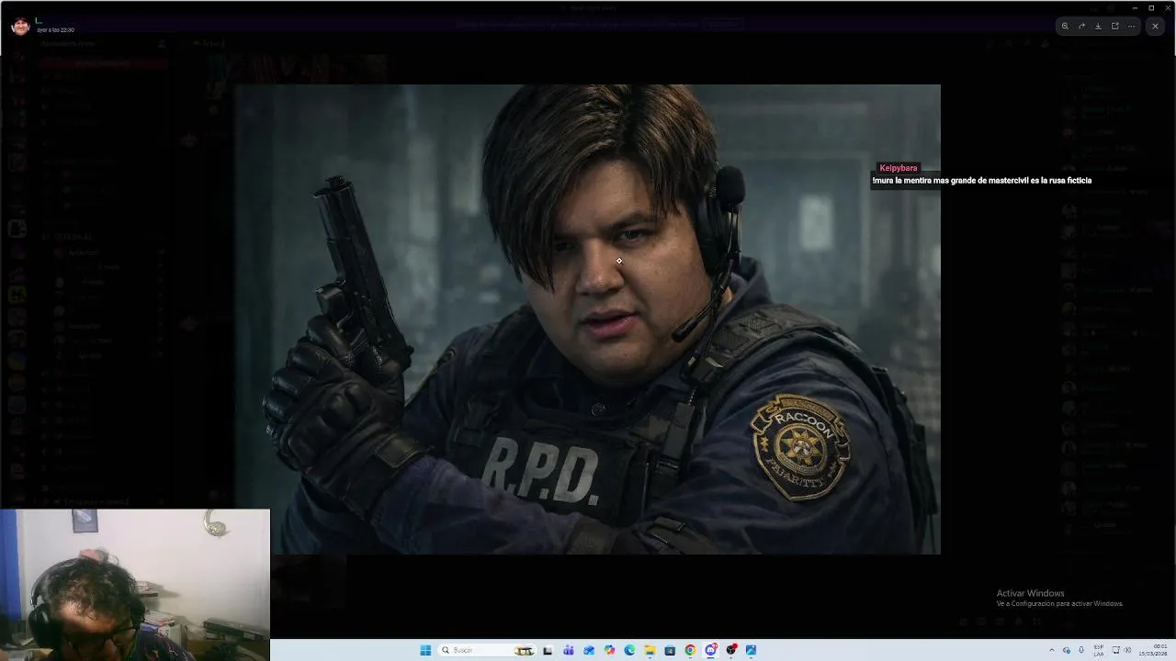
Task: Open Task View from the taskbar
Action: [548, 650]
